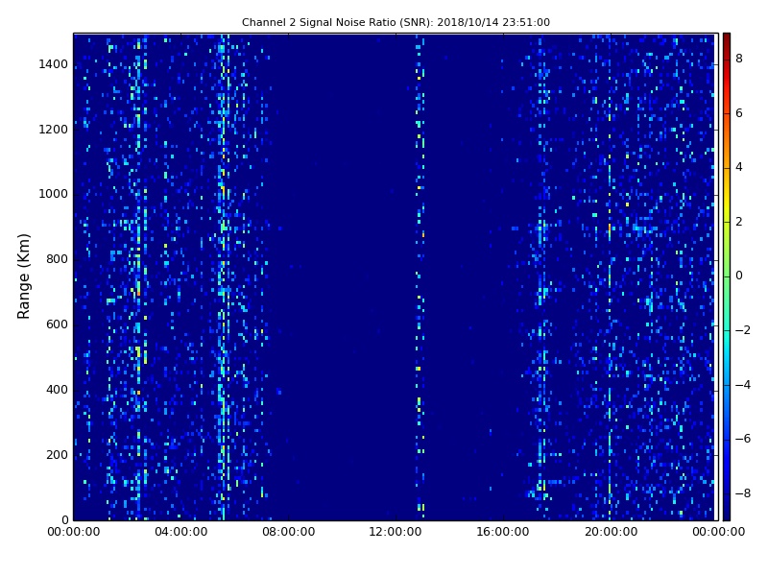Click the 04:00:00 time axis label
Screen dimensions: 768x576
(x=180, y=532)
